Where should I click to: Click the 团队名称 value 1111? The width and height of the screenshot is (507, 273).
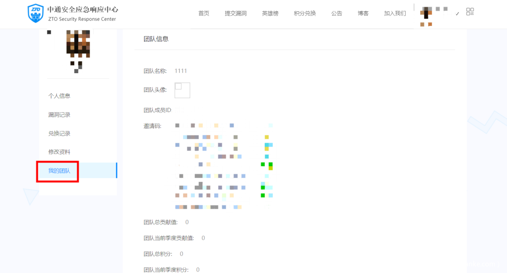pos(181,71)
